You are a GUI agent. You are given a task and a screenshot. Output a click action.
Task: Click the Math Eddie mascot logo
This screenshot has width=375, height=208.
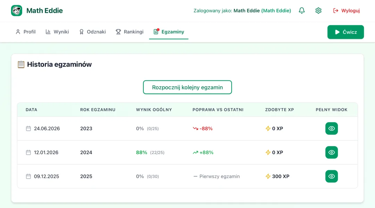17,10
